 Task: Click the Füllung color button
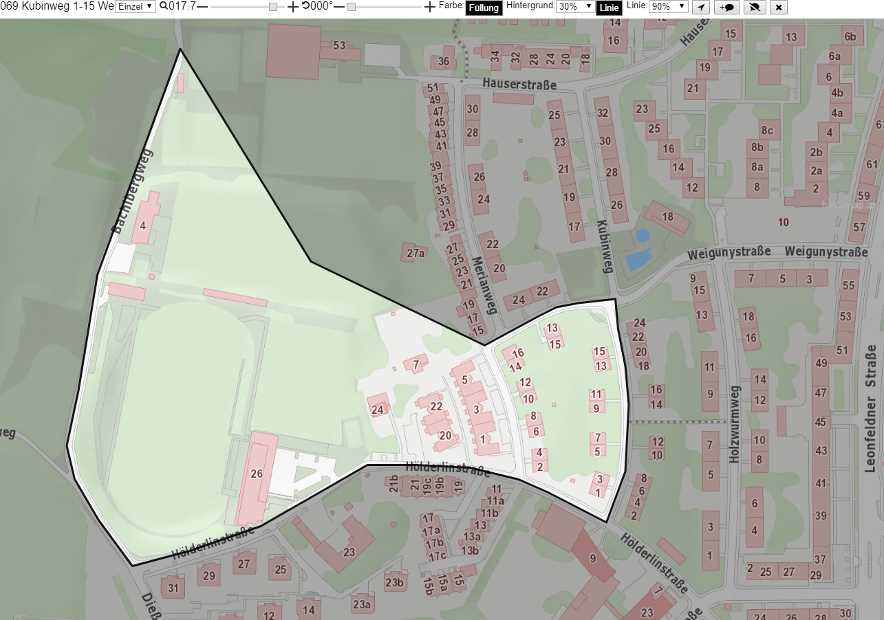[x=484, y=8]
